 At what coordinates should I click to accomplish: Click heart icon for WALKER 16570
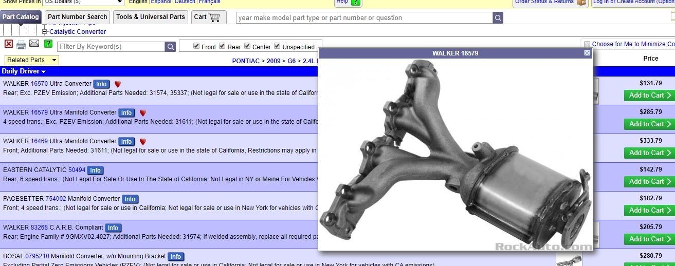point(118,84)
